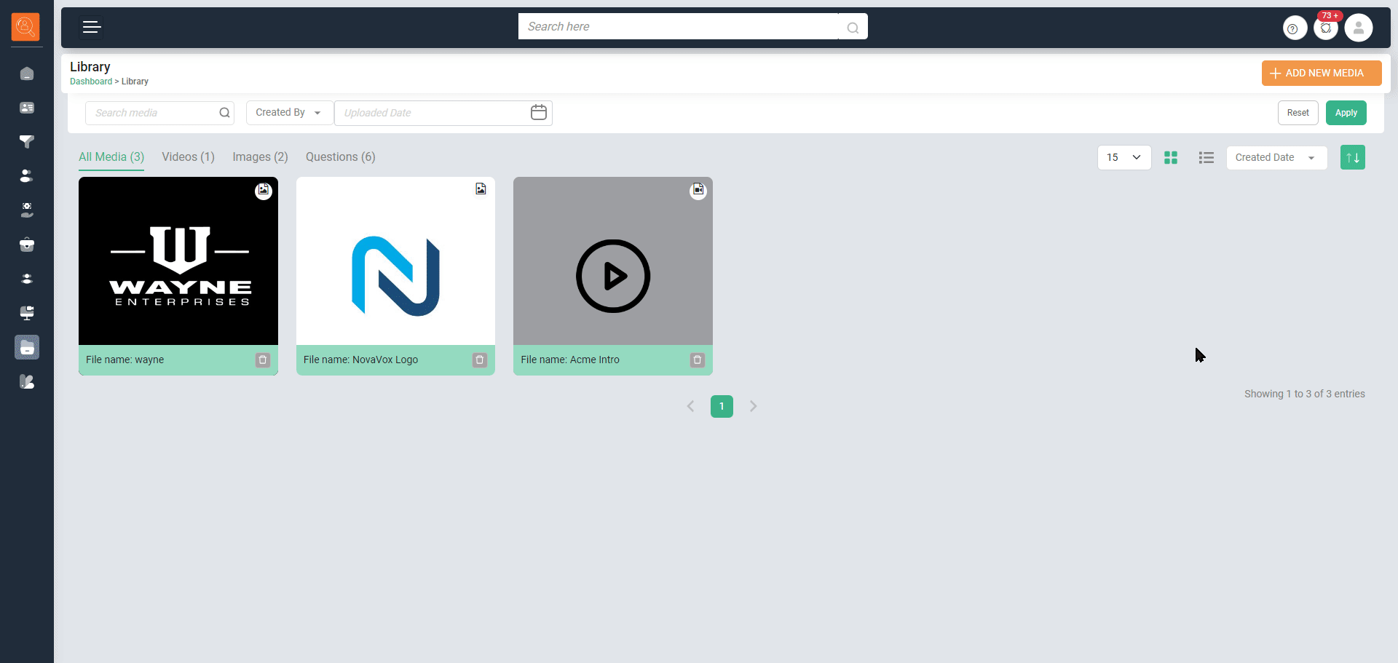The height and width of the screenshot is (663, 1398).
Task: Go to home in the sidebar
Action: click(27, 74)
